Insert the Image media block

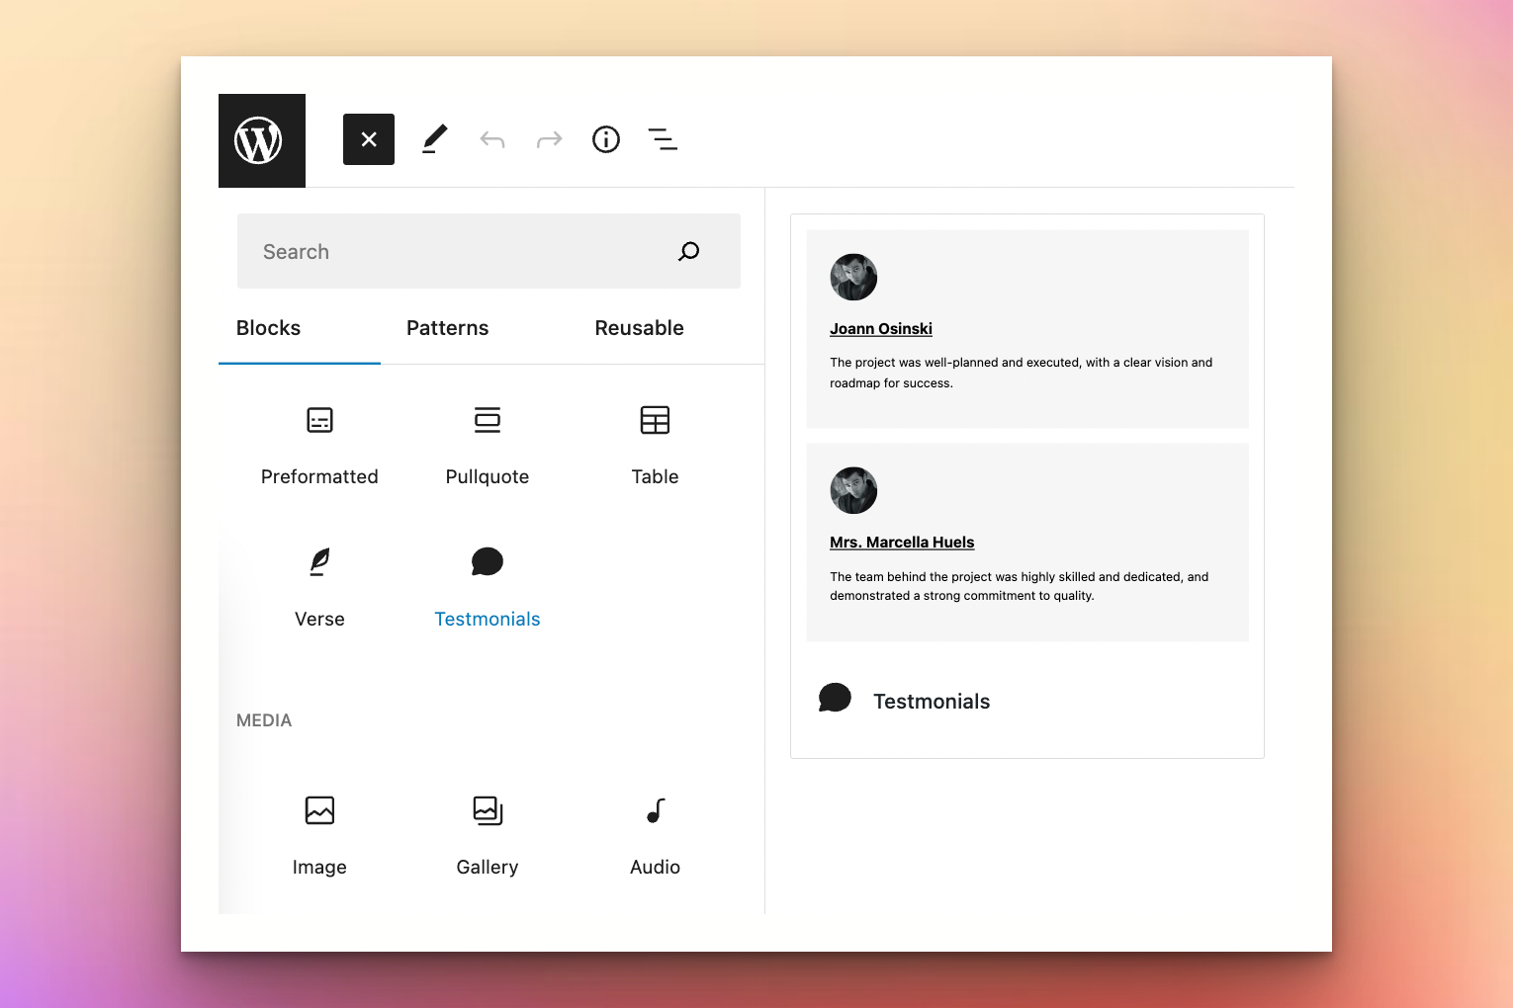tap(319, 835)
